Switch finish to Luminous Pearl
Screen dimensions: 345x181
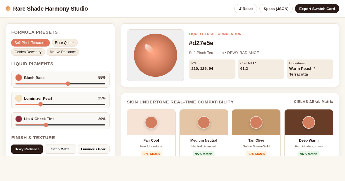[x=94, y=149]
